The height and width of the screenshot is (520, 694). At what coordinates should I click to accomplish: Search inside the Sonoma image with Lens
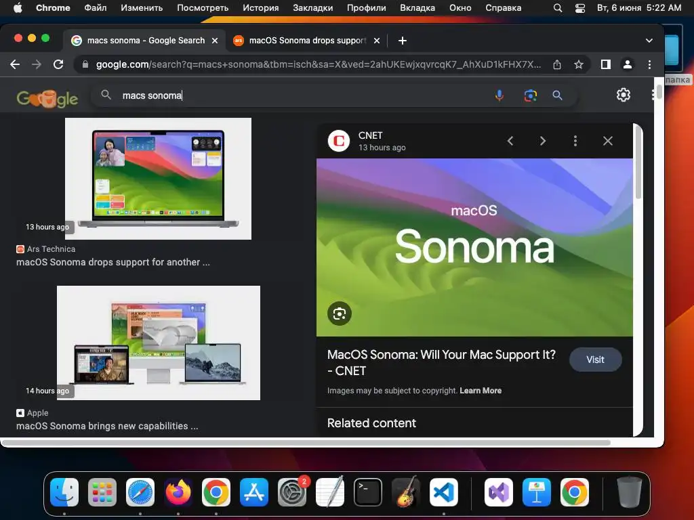click(340, 313)
